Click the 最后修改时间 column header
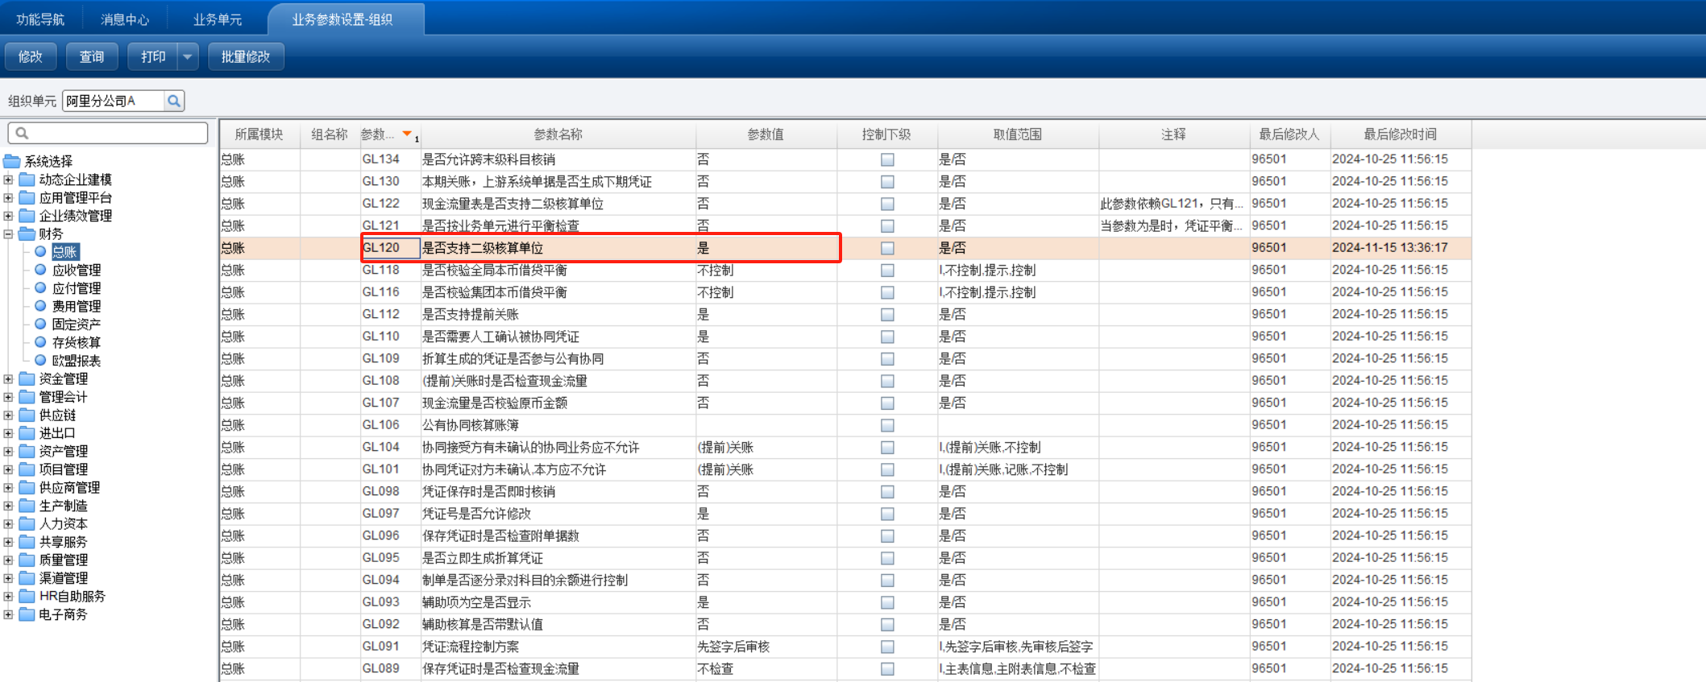Screen dimensions: 1706x682 click(1400, 134)
